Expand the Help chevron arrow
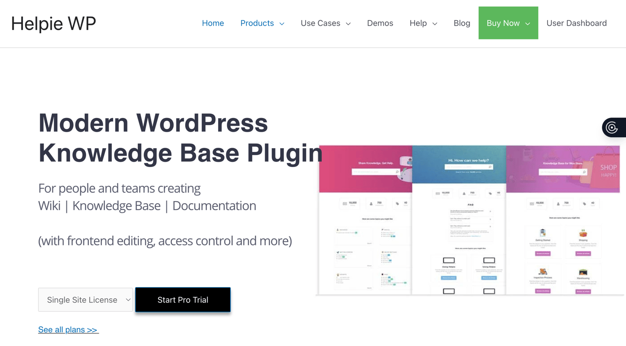Viewport: 626px width, 346px height. point(435,24)
